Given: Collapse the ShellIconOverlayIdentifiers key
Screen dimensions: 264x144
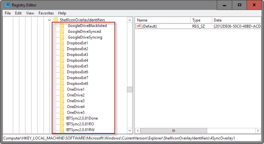Looking at the screenshot, I should tap(49, 20).
